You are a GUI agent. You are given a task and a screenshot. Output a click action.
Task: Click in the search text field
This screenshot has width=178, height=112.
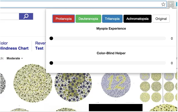point(9,16)
